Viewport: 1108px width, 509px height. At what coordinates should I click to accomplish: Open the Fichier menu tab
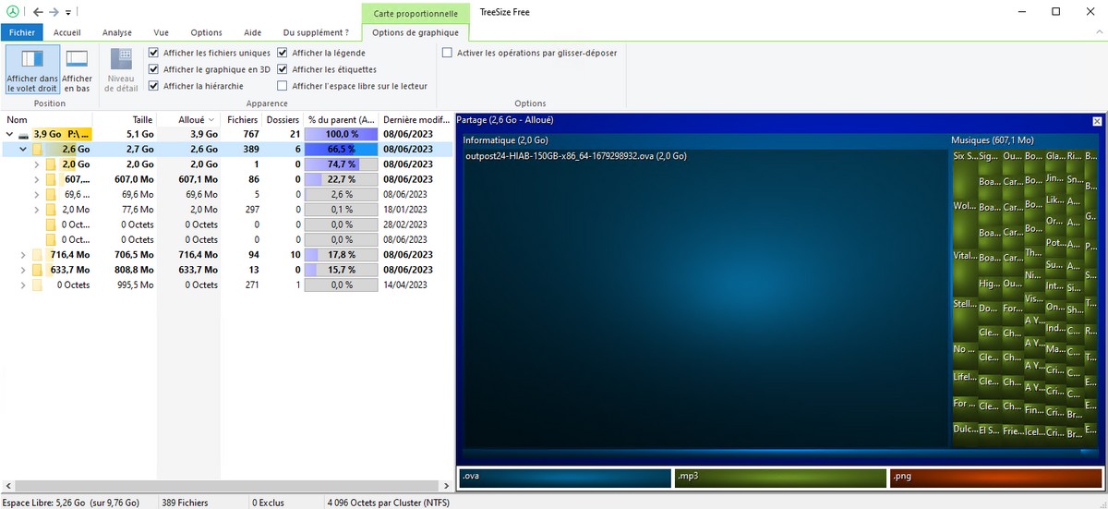[22, 32]
